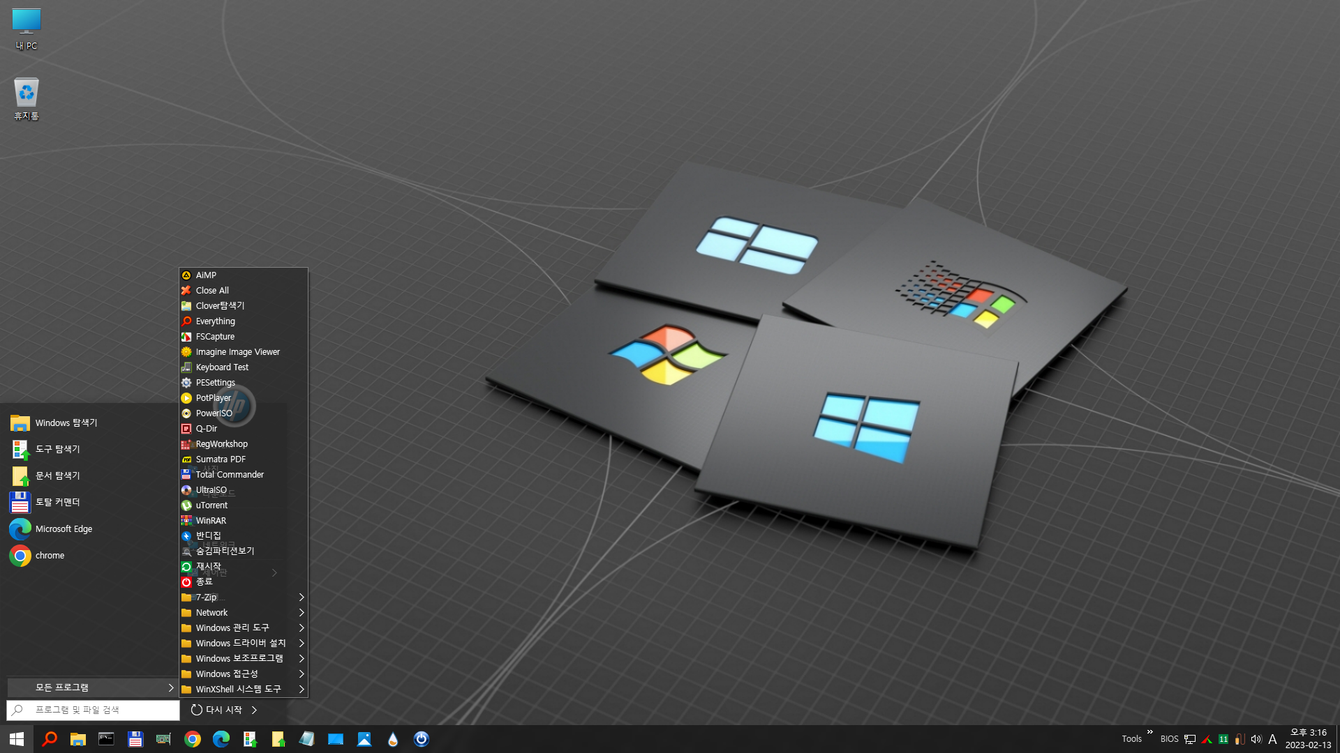Launch PotPlayer from the programs list

pyautogui.click(x=243, y=398)
